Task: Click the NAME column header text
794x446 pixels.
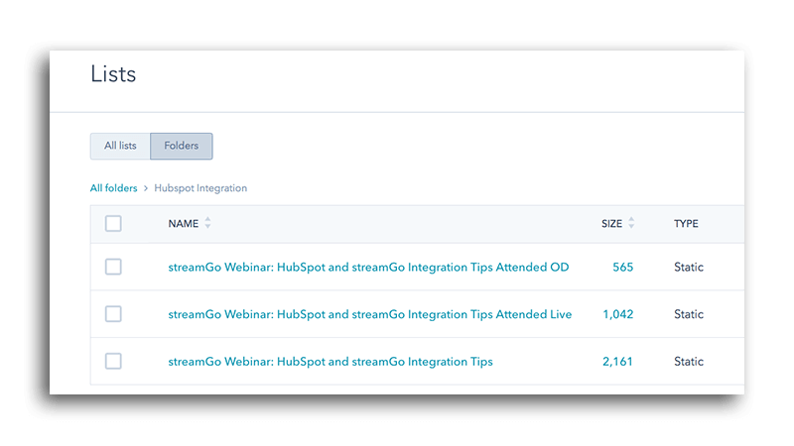Action: 184,224
